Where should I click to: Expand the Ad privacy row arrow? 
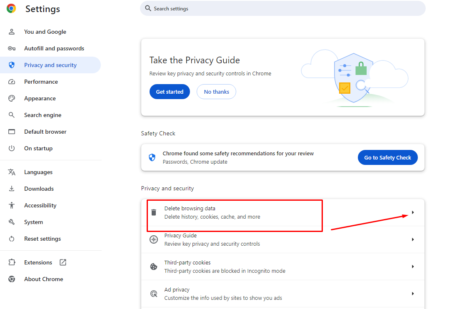coord(413,294)
